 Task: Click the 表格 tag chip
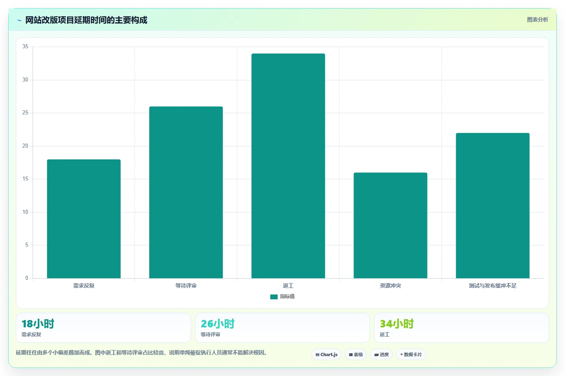(x=356, y=355)
